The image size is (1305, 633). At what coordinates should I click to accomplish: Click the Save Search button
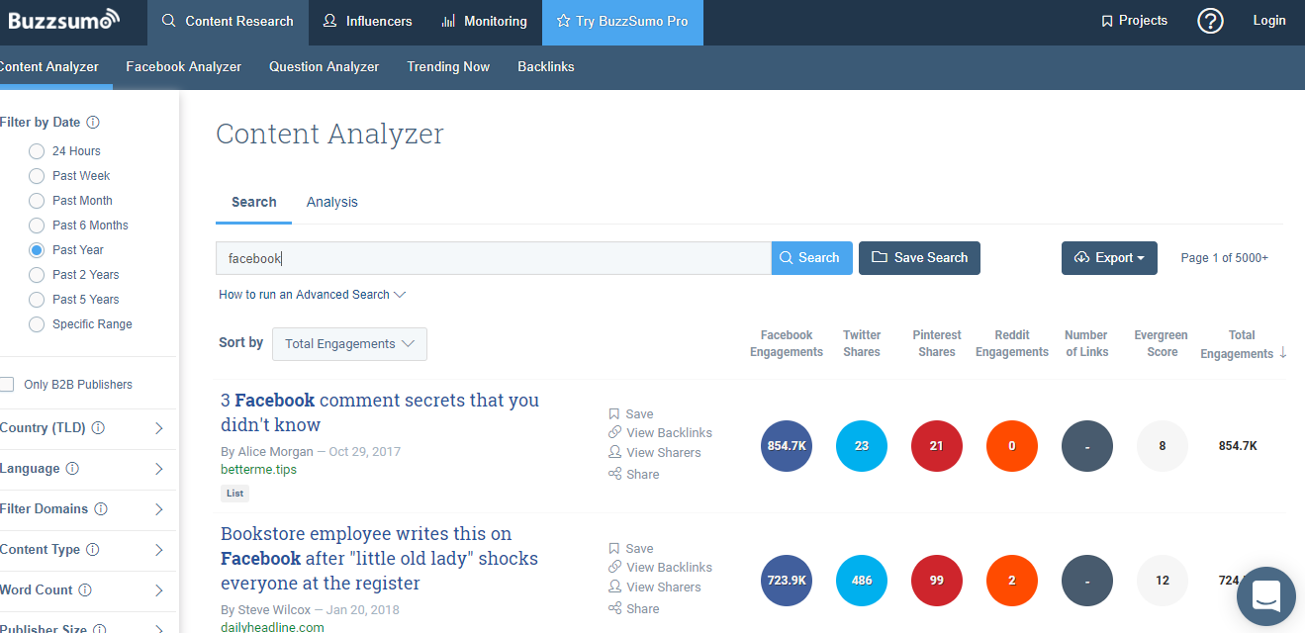point(919,258)
